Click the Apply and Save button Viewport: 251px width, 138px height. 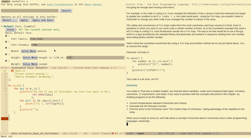43,20
